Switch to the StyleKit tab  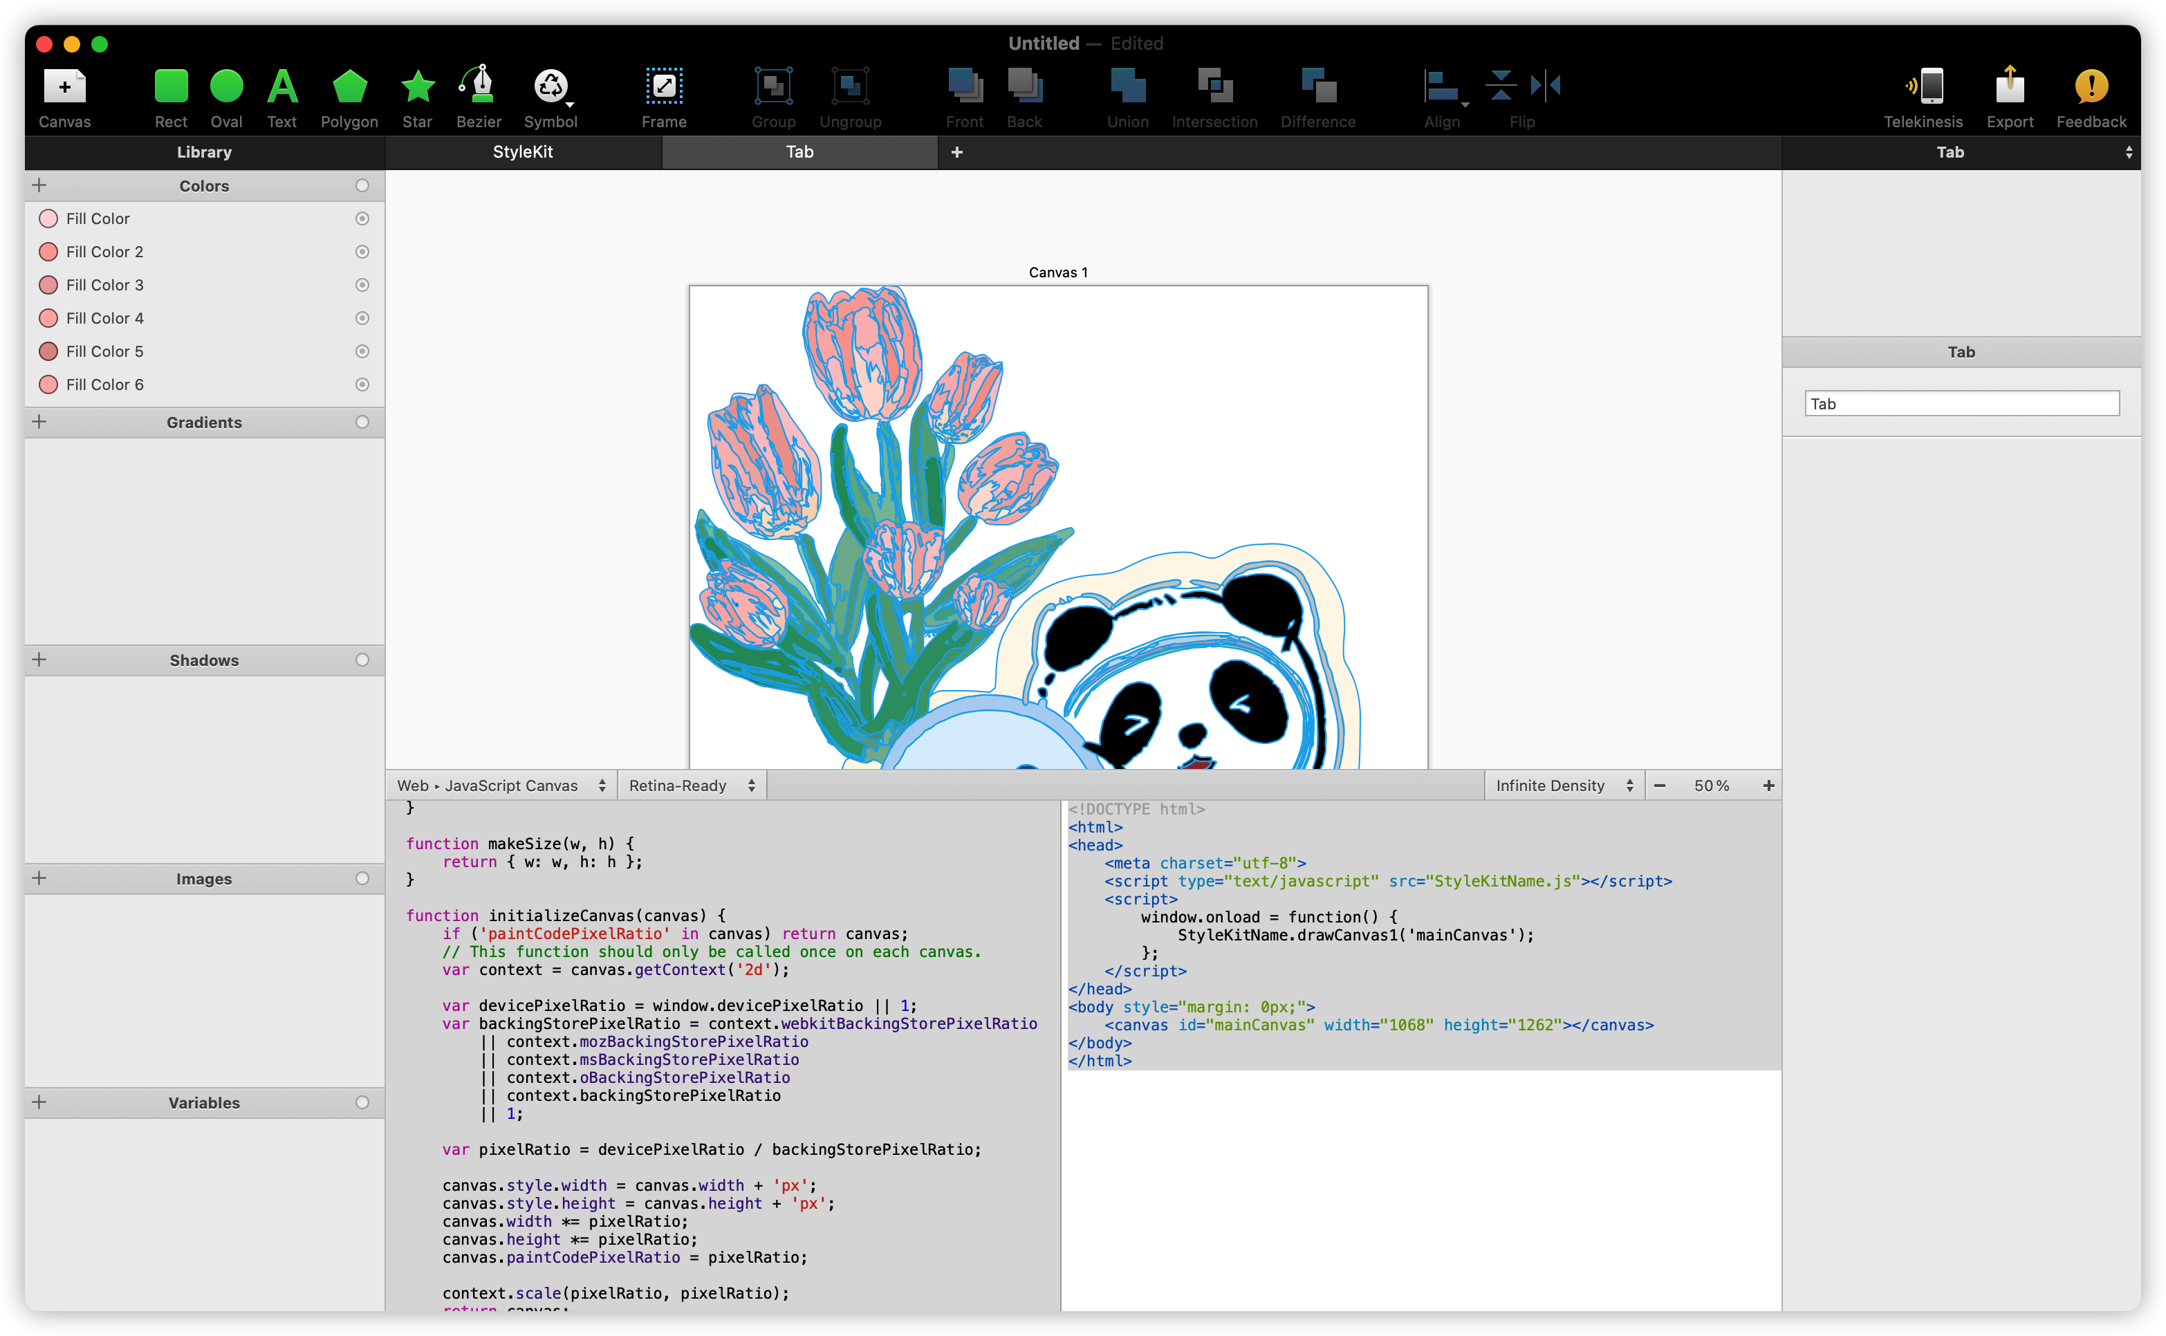(522, 152)
